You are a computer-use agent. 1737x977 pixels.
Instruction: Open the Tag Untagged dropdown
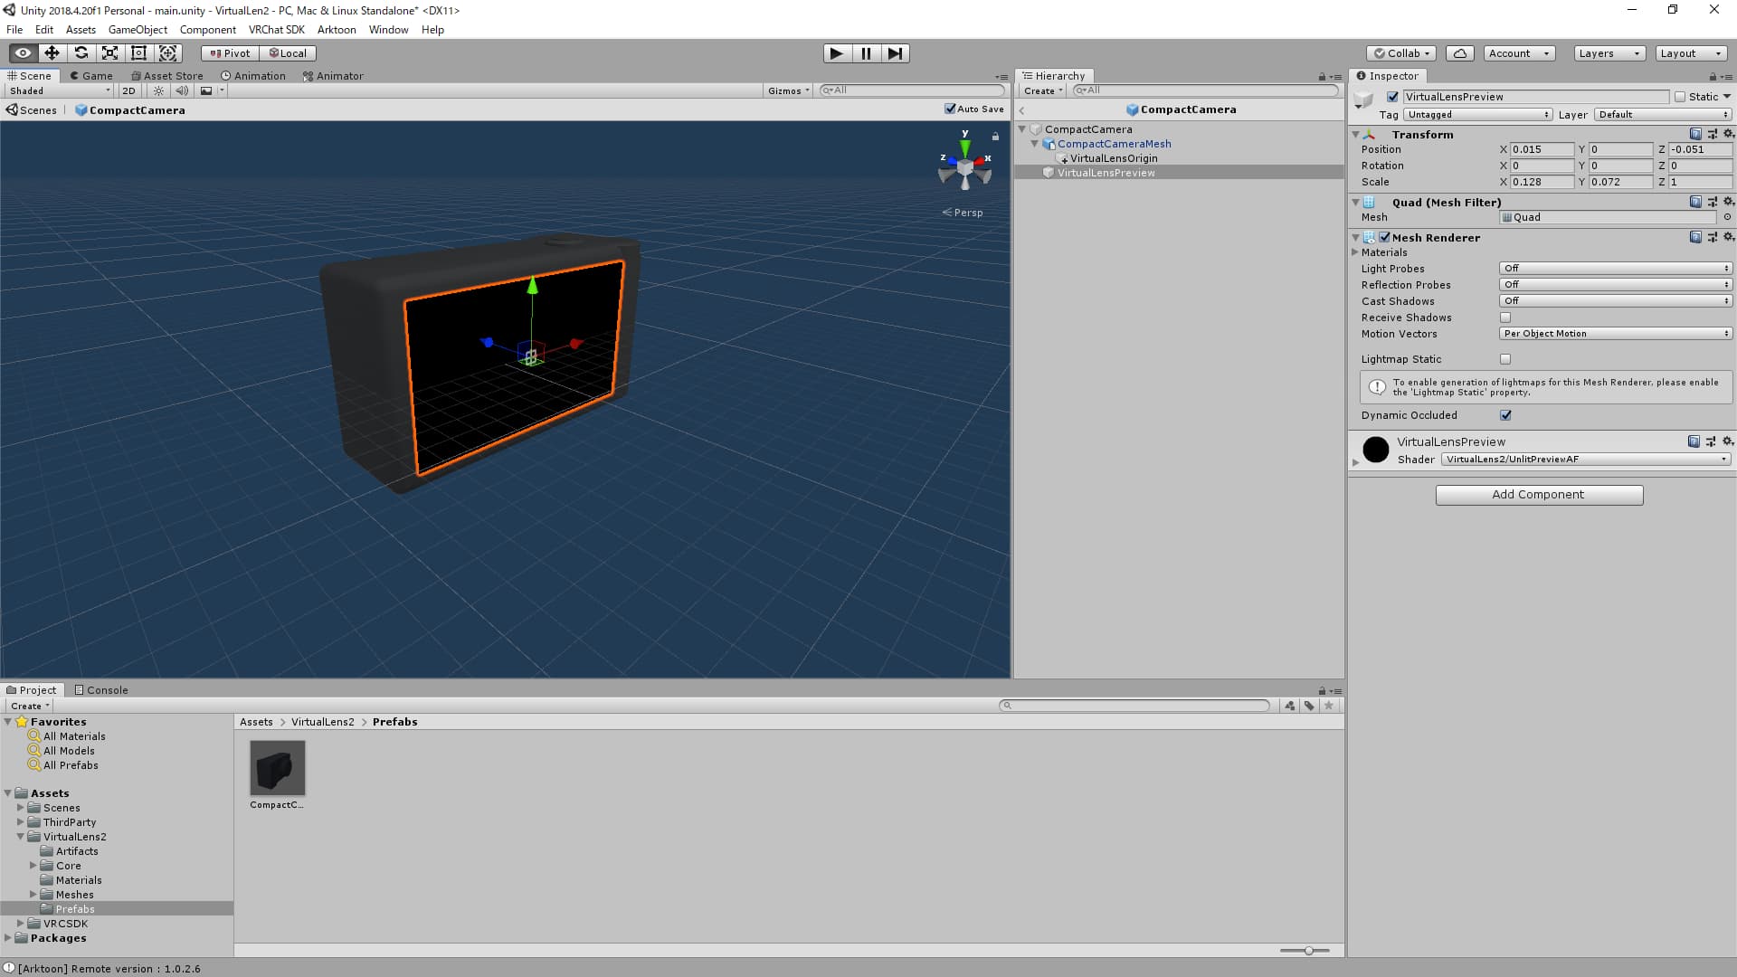coord(1478,115)
